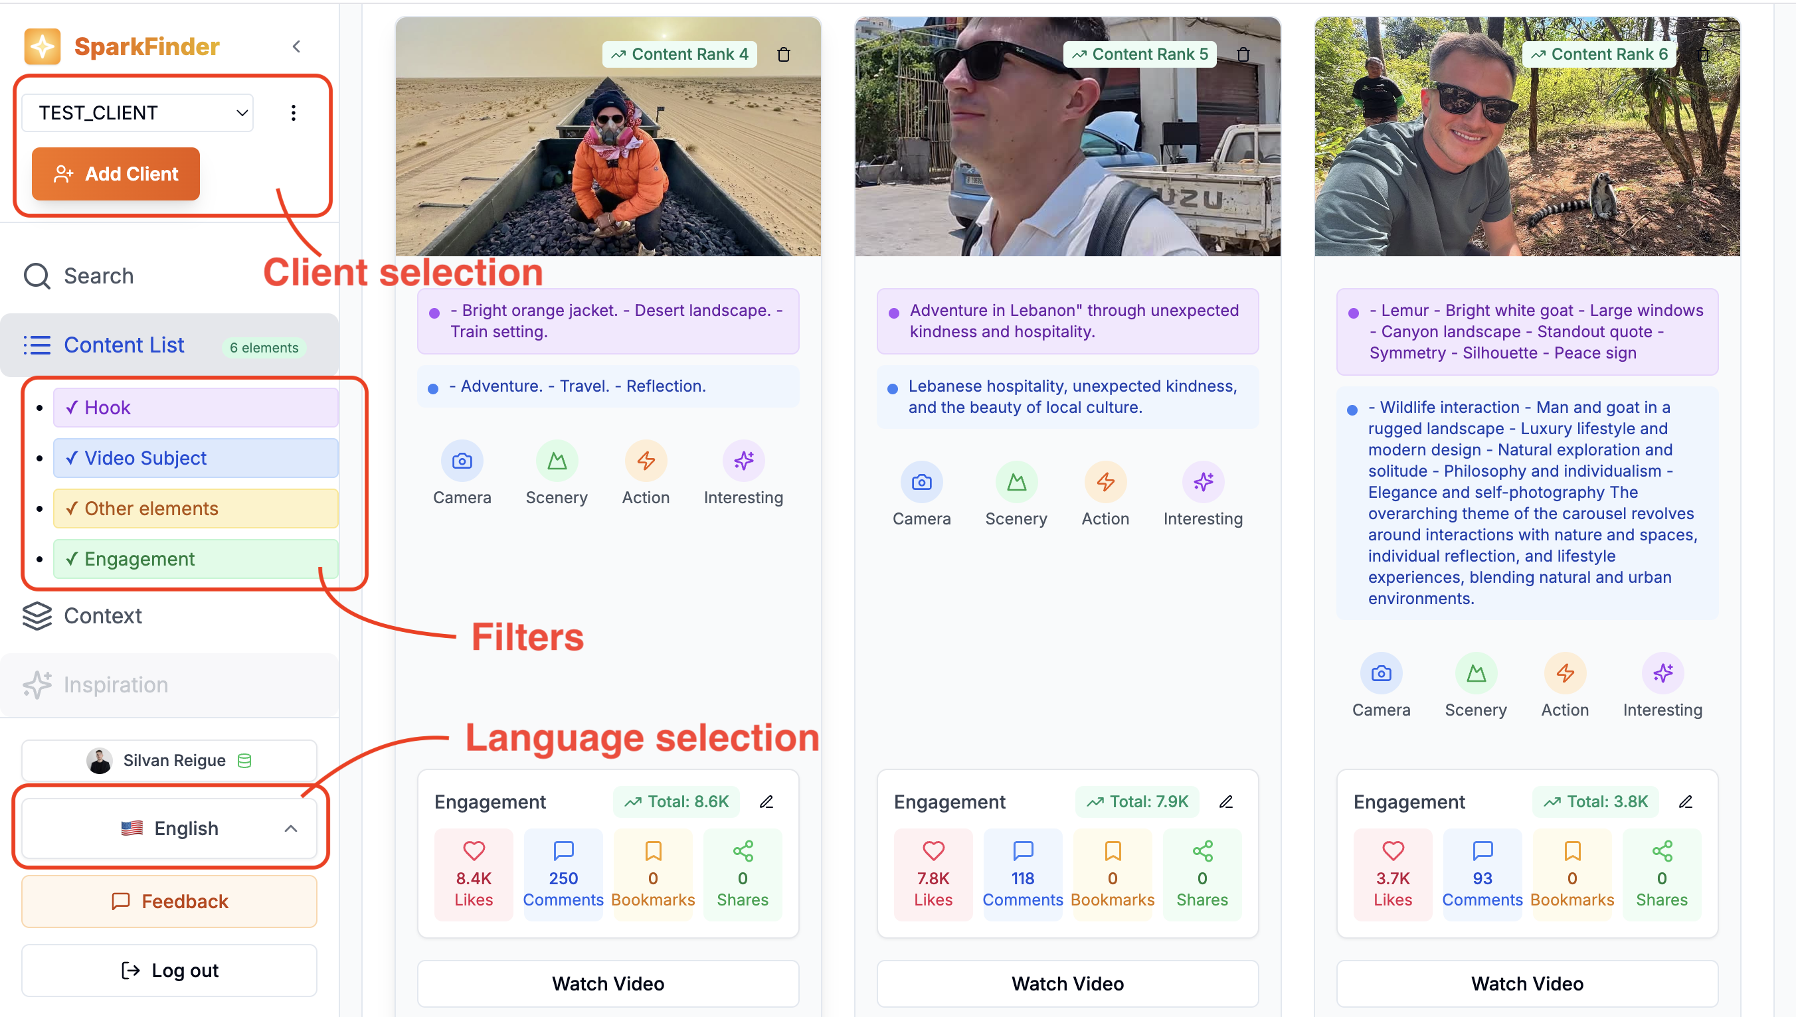Select the Action icon on the lemur card
Viewport: 1796px width, 1017px height.
(1565, 673)
